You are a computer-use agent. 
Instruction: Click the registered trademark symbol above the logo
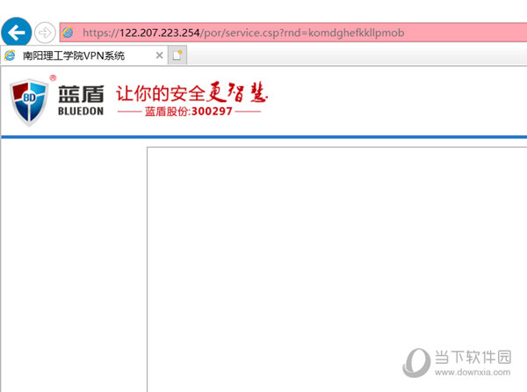click(x=51, y=78)
